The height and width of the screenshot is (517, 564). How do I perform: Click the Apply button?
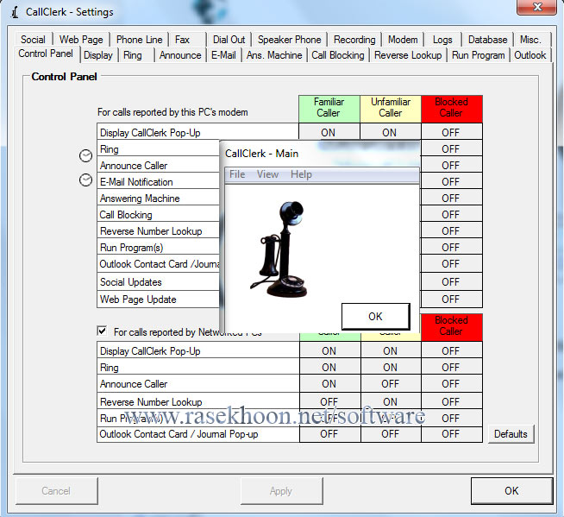click(281, 491)
